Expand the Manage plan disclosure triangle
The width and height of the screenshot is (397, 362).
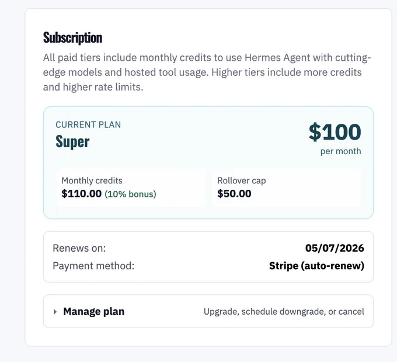55,312
